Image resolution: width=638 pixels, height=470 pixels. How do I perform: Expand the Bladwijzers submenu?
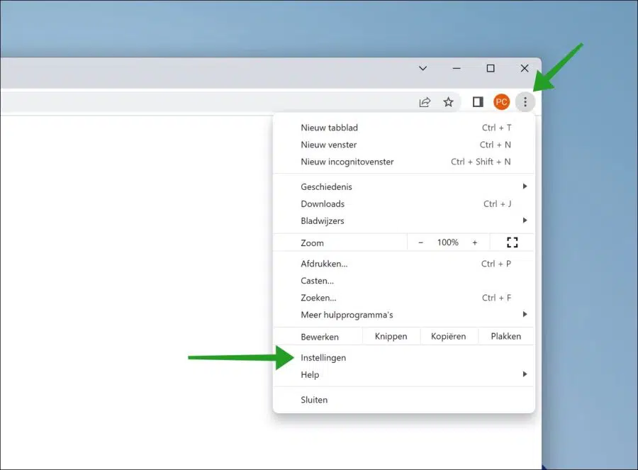404,221
